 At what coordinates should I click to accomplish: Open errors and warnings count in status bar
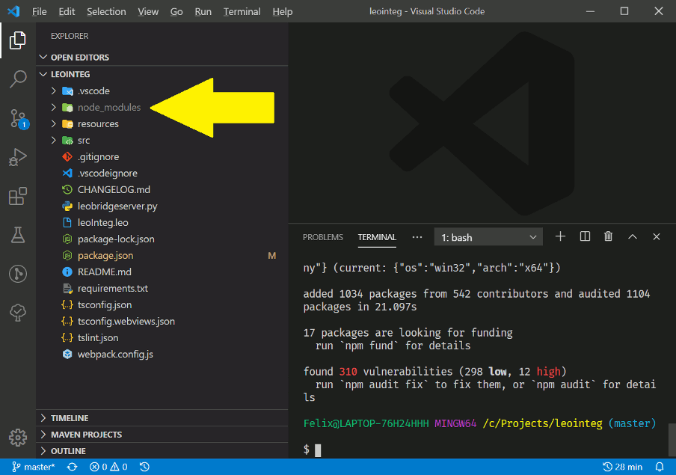108,467
